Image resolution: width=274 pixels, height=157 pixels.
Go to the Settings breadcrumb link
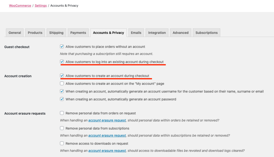(41, 6)
